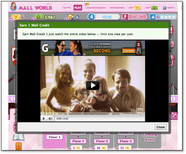Image resolution: width=186 pixels, height=154 pixels.
Task: Close the Earn Mall Credit dialog
Action: [160, 127]
